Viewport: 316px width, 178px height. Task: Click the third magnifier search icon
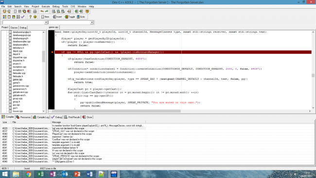63,12
